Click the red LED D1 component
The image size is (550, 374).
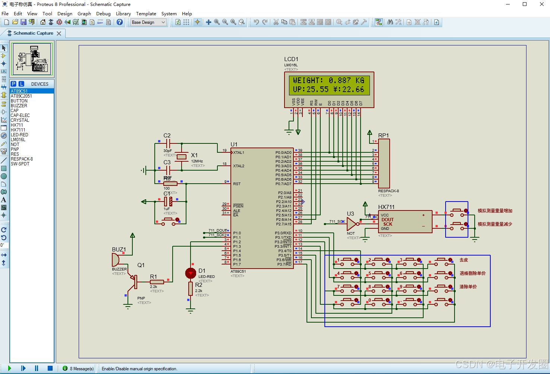tap(191, 273)
